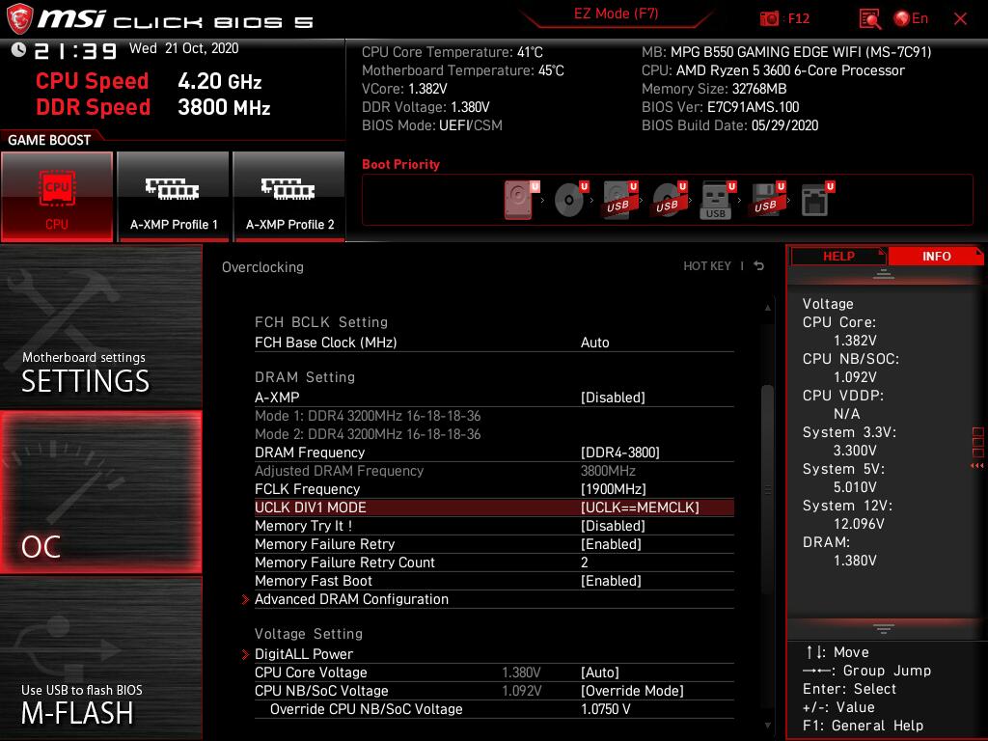Select the network boot device icon
The image size is (988, 741).
(817, 200)
